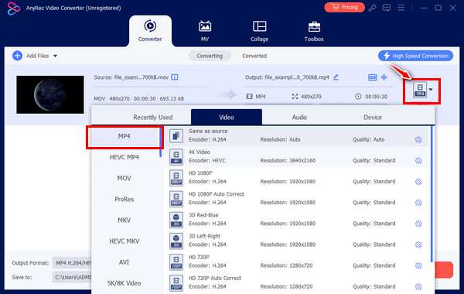The height and width of the screenshot is (294, 464).
Task: Click the HD 720P preset icon
Action: [176, 262]
